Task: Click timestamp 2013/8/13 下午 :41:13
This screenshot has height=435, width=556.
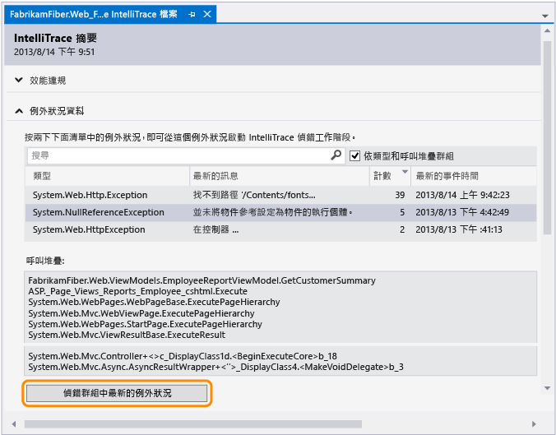Action: coord(459,229)
